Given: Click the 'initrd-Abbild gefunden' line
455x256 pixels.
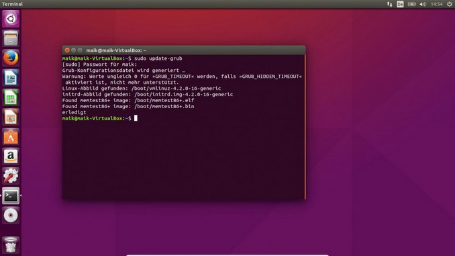Looking at the screenshot, I should [x=148, y=95].
